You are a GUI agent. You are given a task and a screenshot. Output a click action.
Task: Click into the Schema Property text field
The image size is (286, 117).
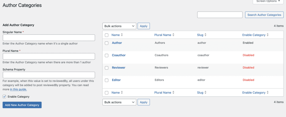(49, 75)
